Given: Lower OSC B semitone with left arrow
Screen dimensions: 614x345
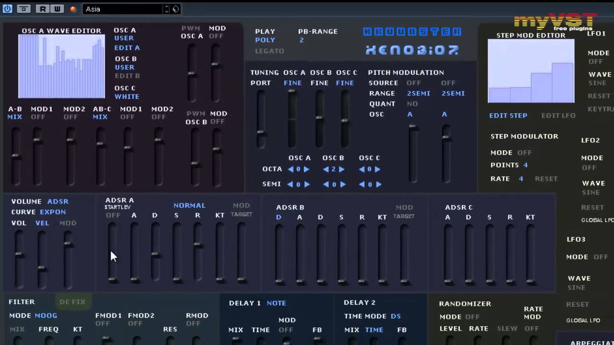Looking at the screenshot, I should tap(327, 184).
